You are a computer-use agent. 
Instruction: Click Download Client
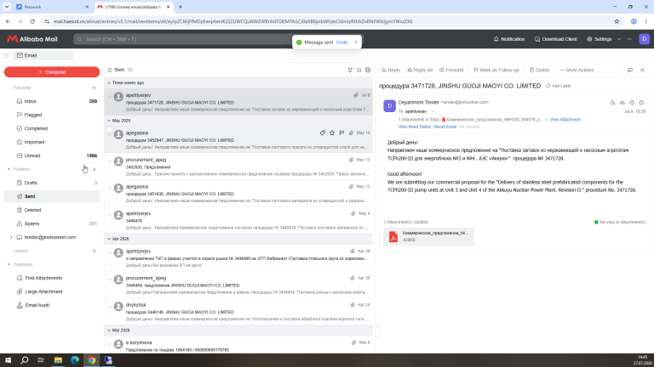coord(556,39)
